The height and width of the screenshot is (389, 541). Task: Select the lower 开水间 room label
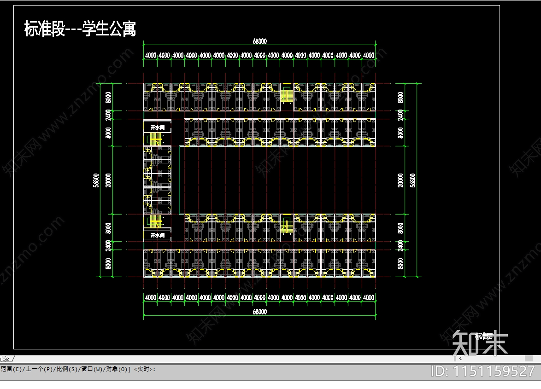click(x=157, y=235)
